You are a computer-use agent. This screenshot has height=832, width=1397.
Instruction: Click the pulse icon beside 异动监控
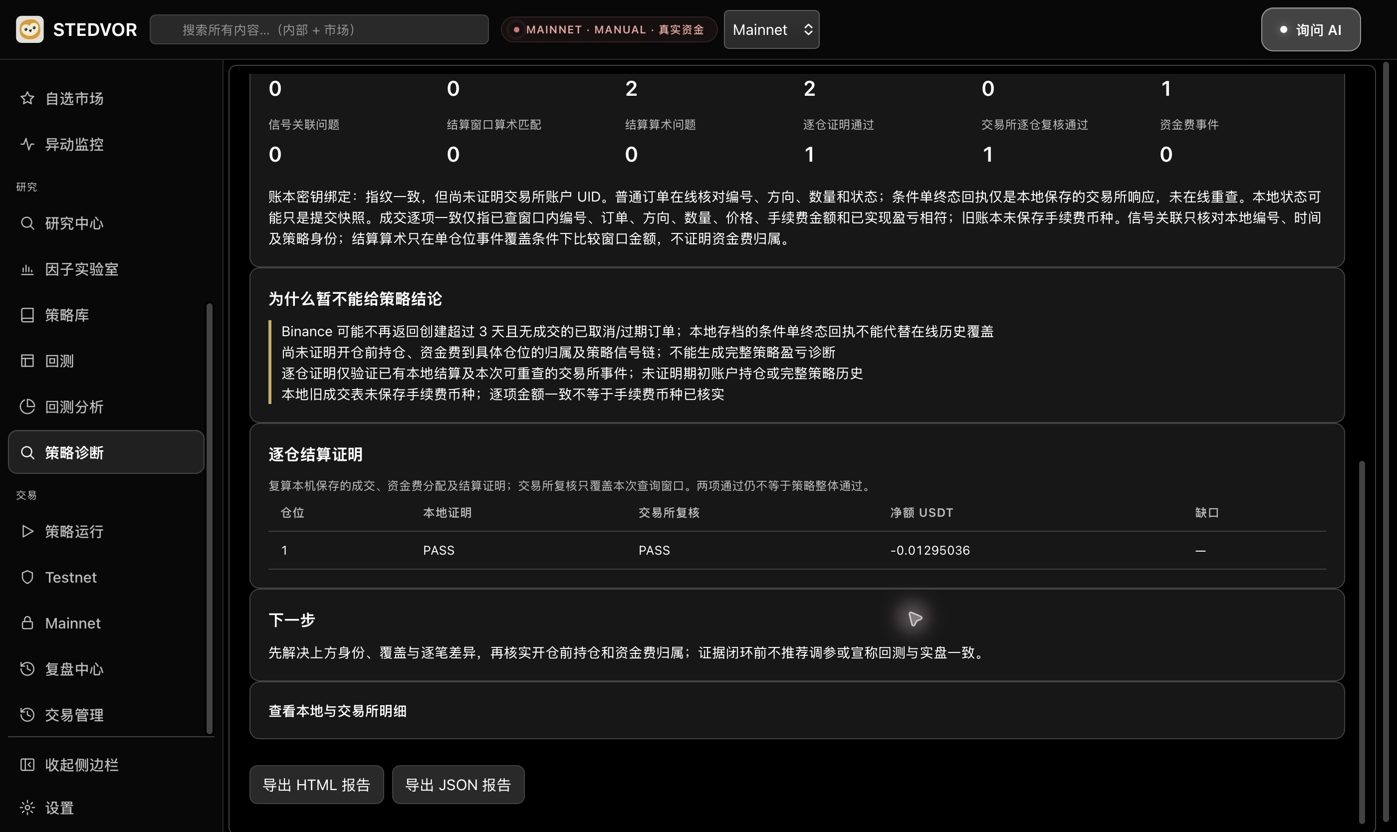coord(27,145)
